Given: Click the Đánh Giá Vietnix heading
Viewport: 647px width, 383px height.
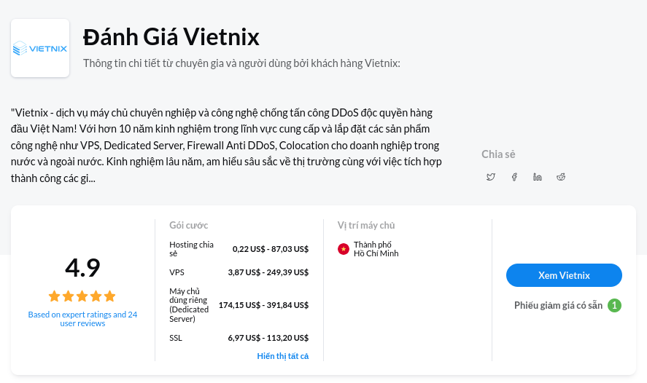Looking at the screenshot, I should coord(171,36).
